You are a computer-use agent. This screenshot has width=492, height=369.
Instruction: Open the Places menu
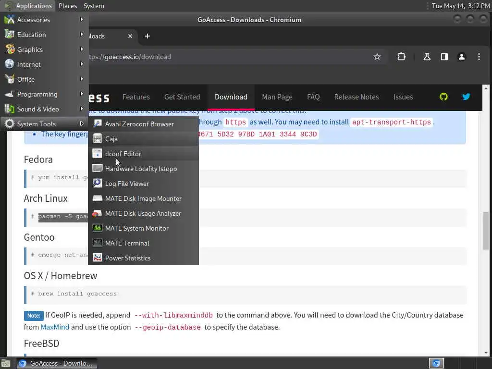67,6
